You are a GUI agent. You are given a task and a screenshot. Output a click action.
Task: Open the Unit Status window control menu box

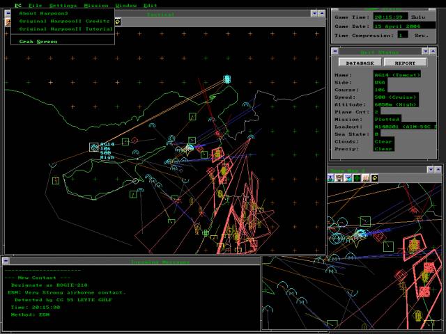[x=334, y=51]
